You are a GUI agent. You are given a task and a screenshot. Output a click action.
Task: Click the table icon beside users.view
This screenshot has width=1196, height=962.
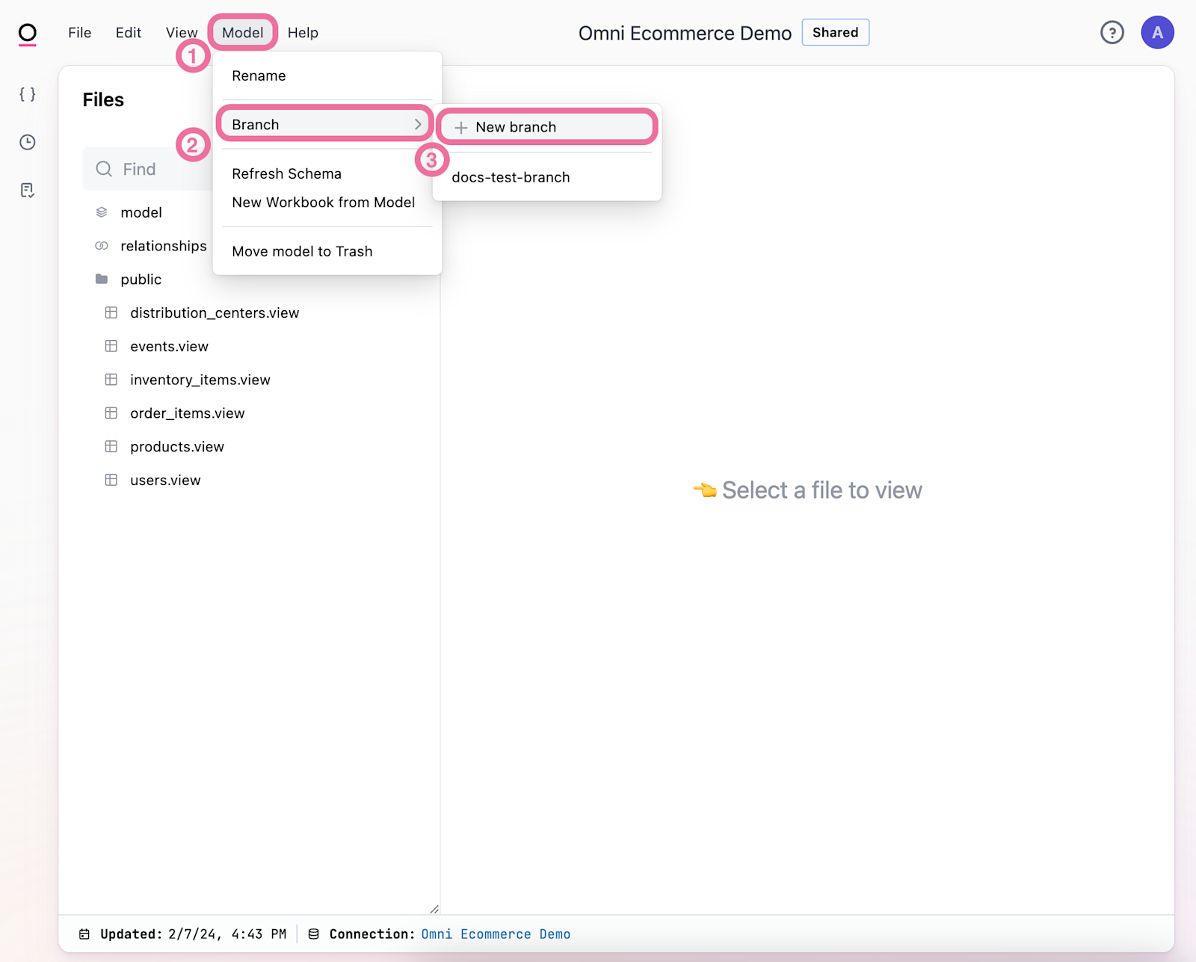[111, 479]
